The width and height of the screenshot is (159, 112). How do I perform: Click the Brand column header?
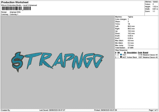tap(145, 53)
